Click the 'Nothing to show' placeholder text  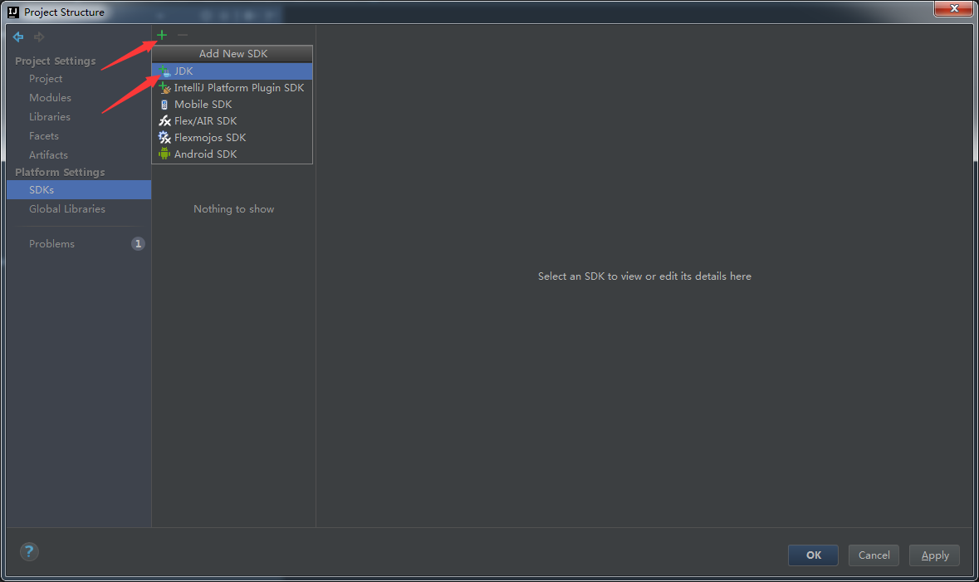[233, 208]
